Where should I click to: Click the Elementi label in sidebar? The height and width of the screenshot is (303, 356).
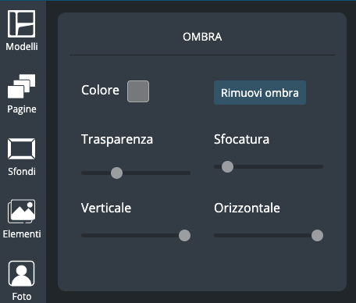point(22,234)
